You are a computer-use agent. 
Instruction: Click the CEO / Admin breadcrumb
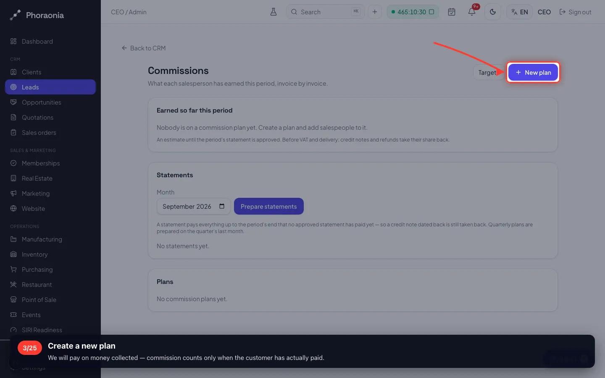[x=129, y=12]
